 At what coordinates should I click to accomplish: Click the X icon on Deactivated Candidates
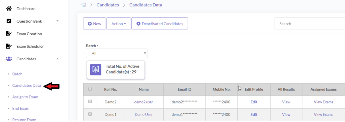pyautogui.click(x=138, y=24)
